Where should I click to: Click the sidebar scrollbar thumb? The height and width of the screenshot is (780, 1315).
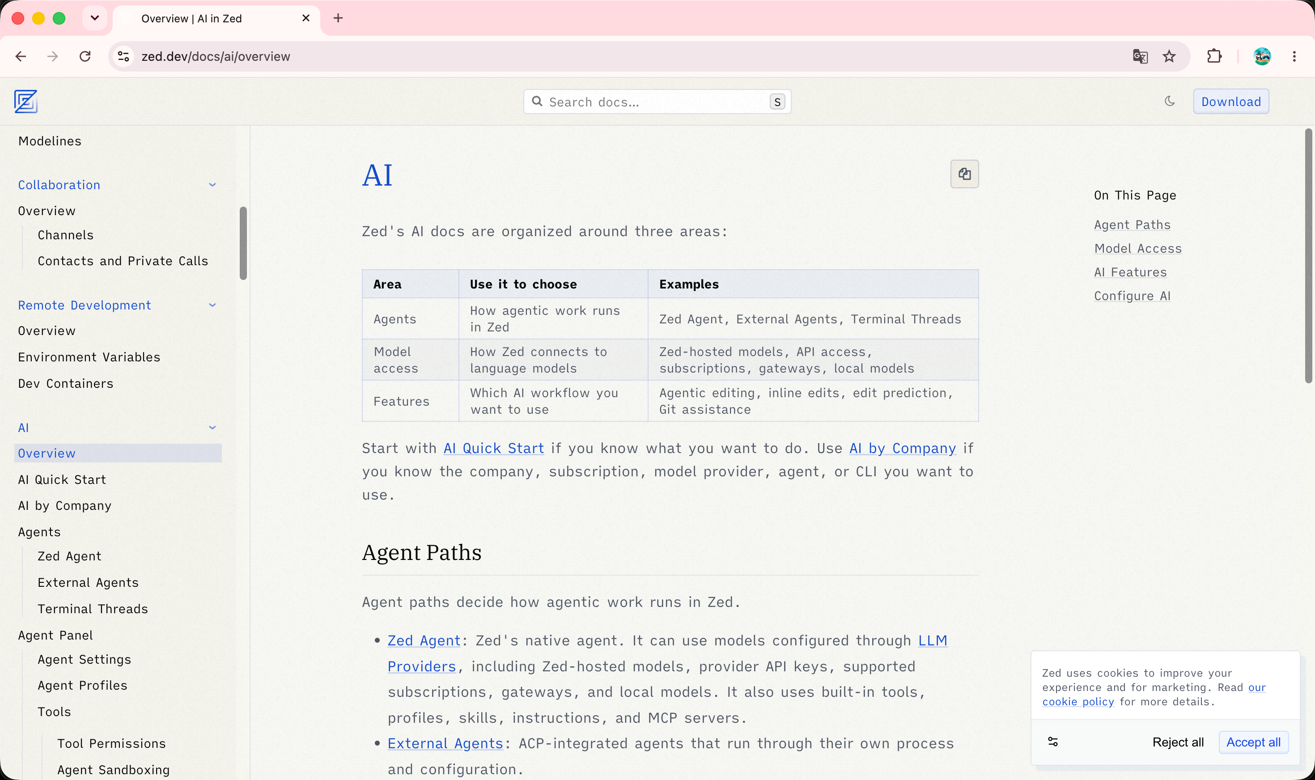(x=243, y=243)
